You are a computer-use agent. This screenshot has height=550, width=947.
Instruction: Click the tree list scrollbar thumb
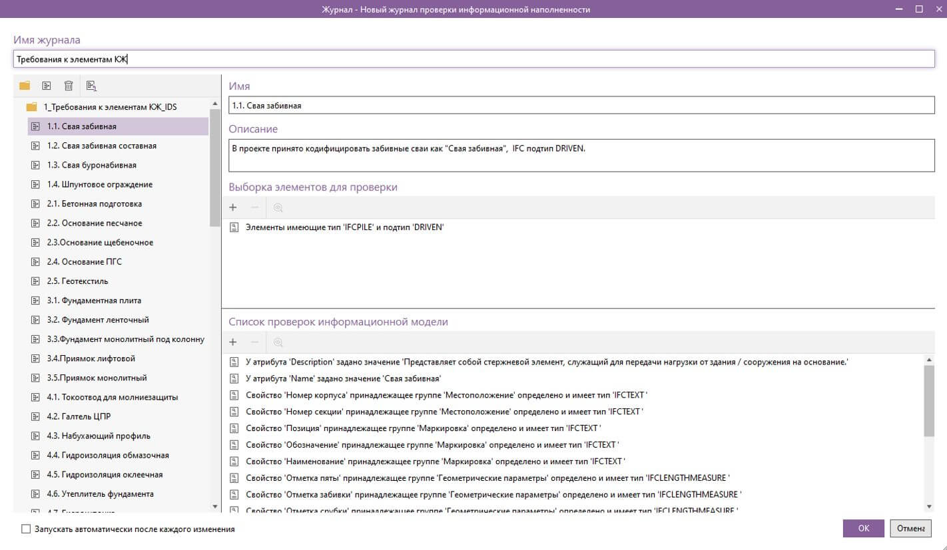pyautogui.click(x=214, y=168)
